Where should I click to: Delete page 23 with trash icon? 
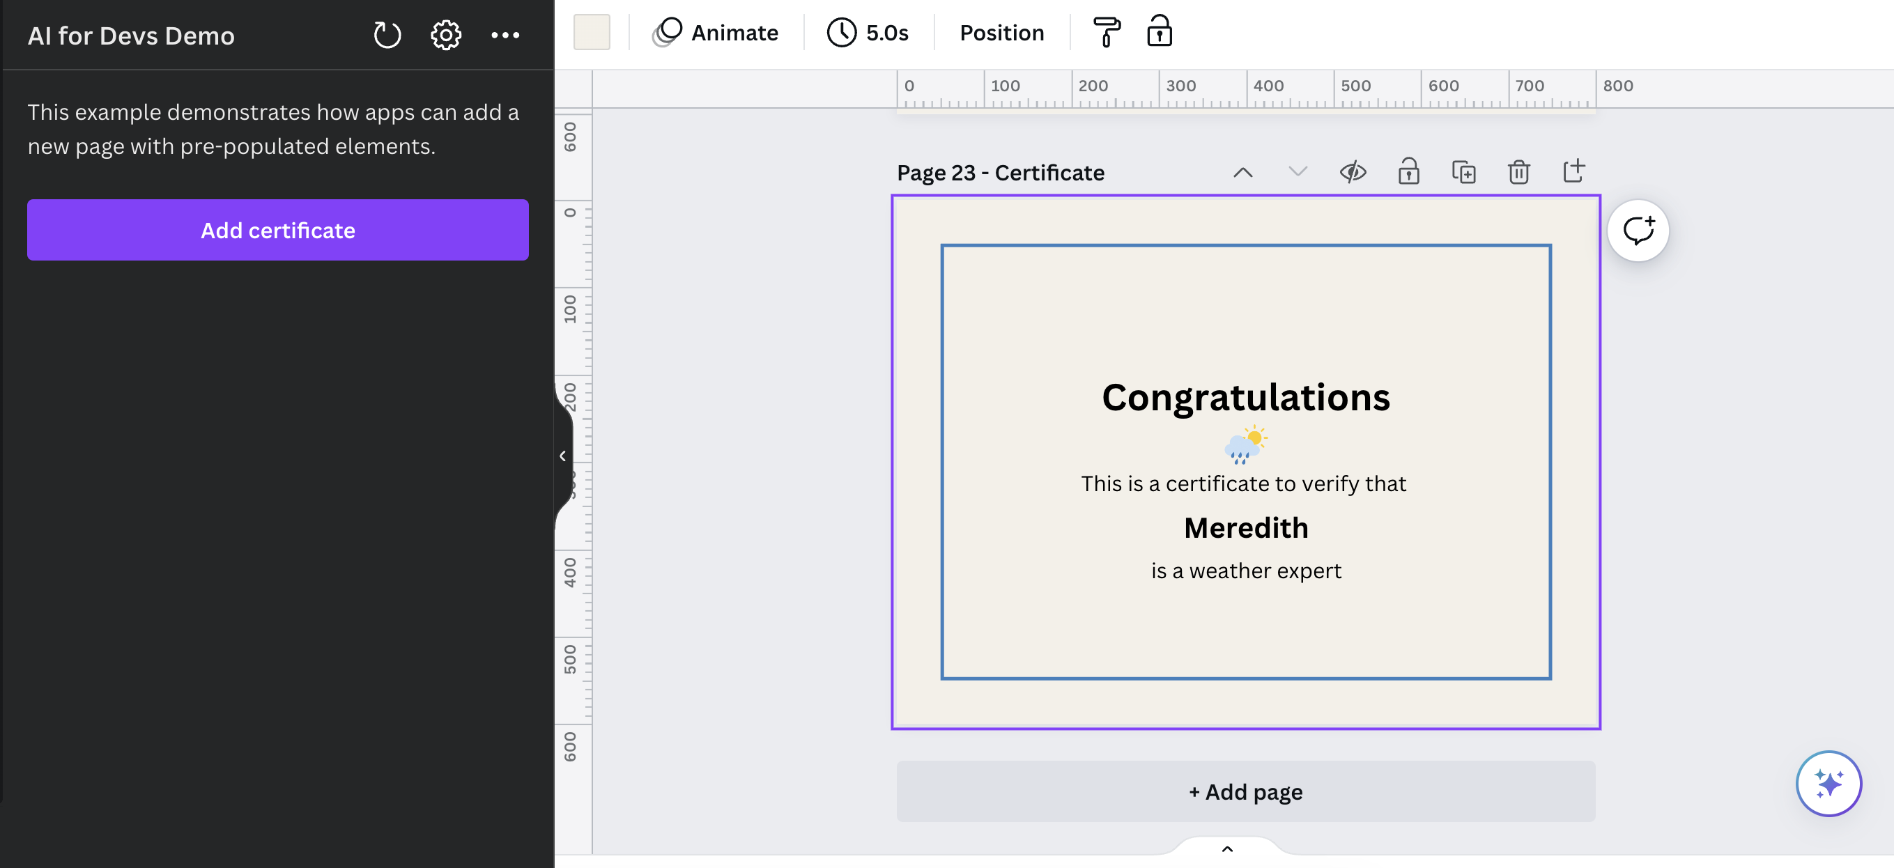coord(1518,172)
